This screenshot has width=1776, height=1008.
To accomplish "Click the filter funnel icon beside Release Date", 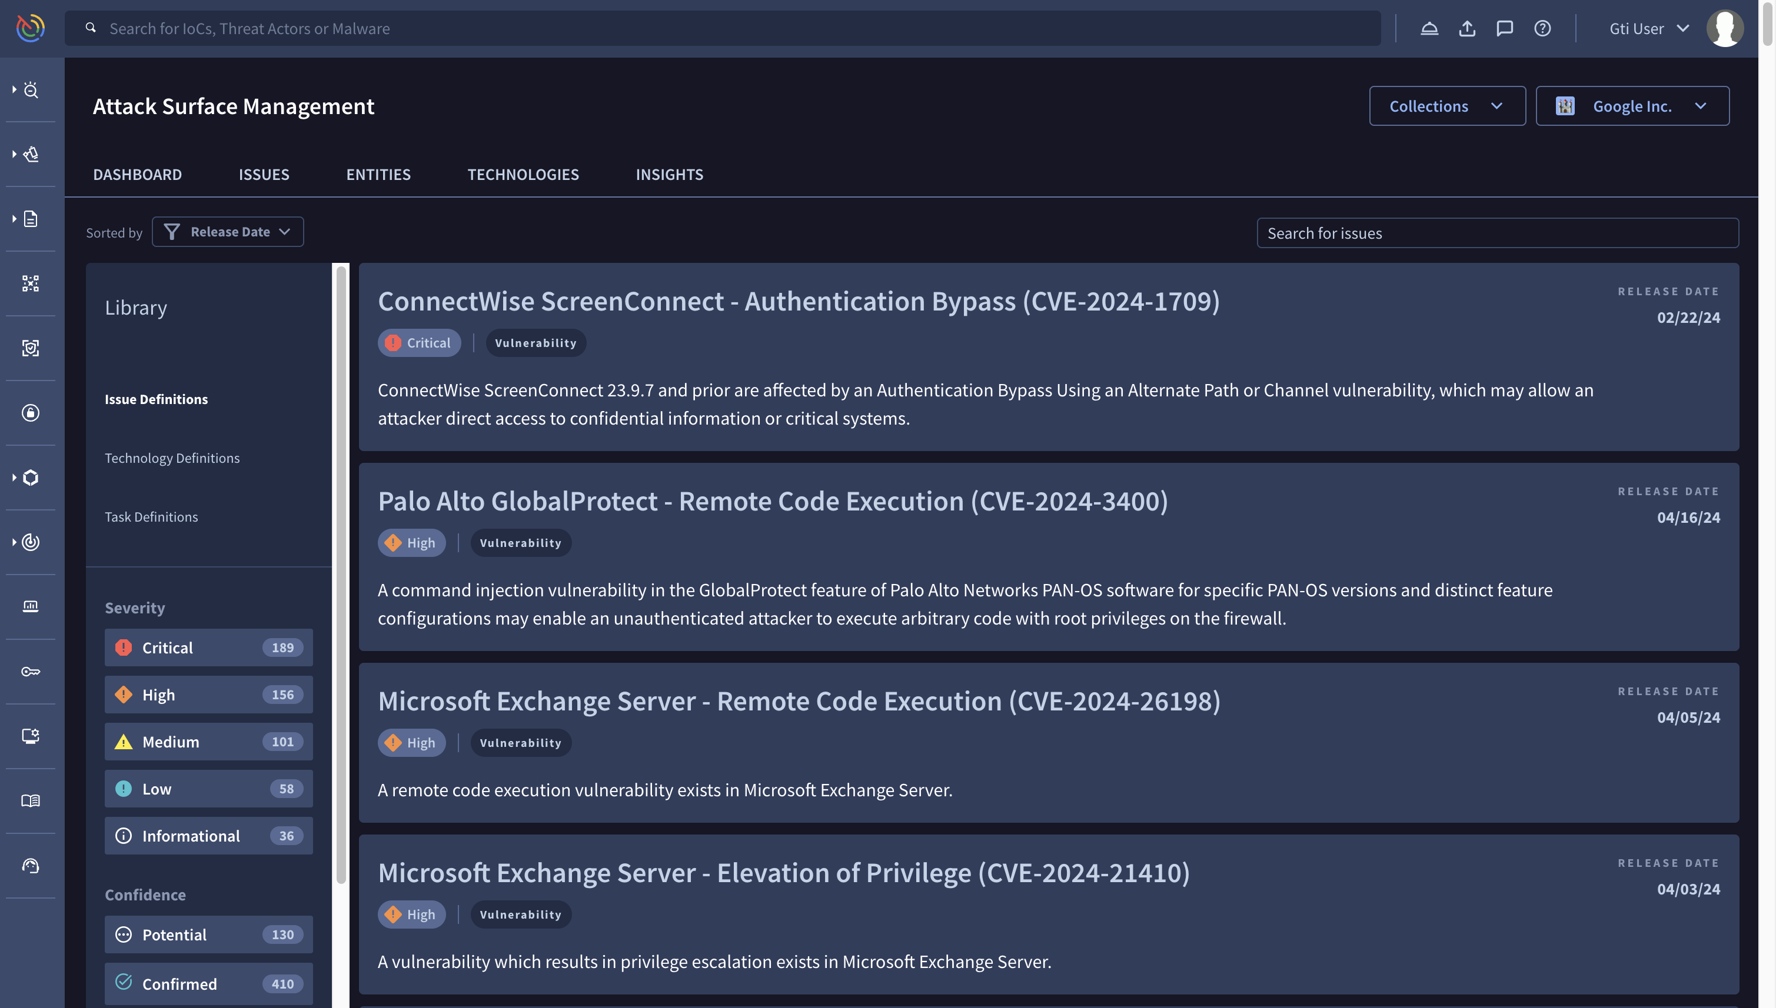I will (172, 232).
